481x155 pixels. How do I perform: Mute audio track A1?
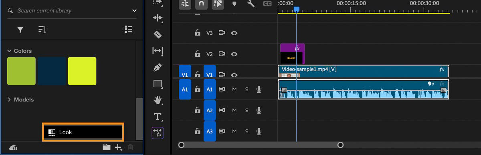[234, 89]
